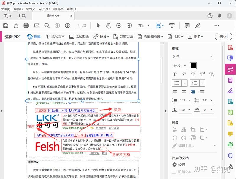
Task: Click the Print icon
Action: [26, 26]
